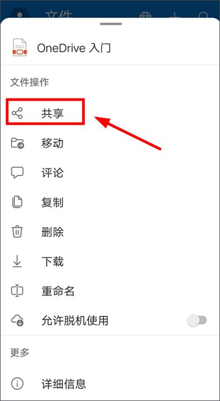The image size is (220, 401).
Task: Choose the 复制 option
Action: tap(110, 202)
